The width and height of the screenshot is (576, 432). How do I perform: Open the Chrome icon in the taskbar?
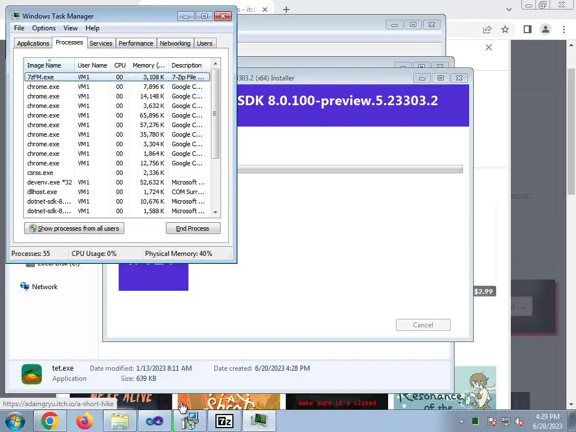pyautogui.click(x=50, y=421)
